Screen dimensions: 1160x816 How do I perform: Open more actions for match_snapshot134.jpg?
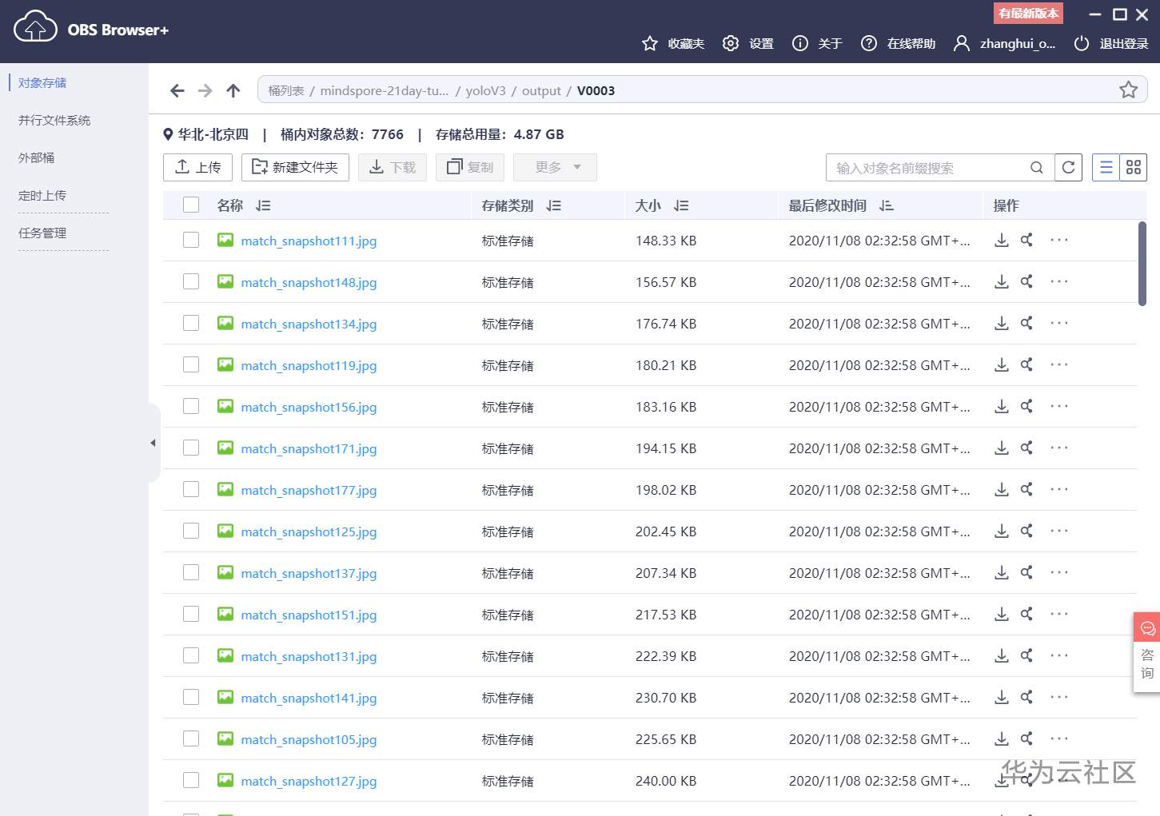coord(1058,323)
